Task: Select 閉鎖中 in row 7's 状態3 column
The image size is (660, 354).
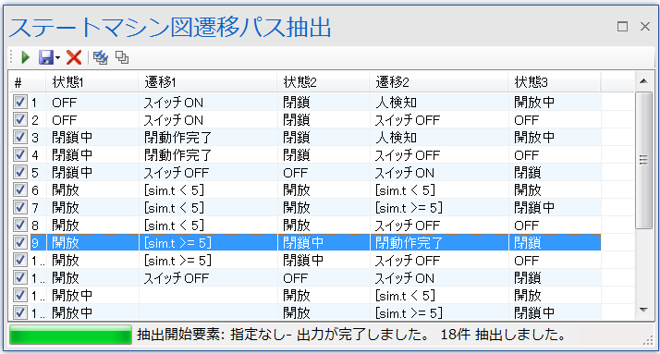Action: [x=534, y=208]
